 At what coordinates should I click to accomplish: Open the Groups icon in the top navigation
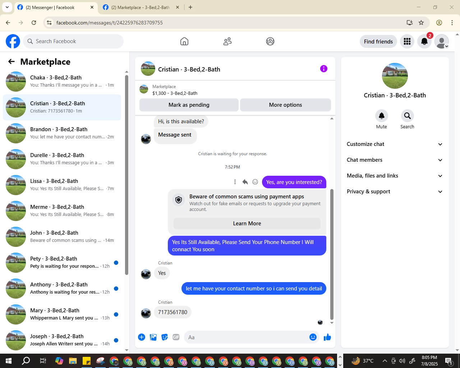[270, 41]
